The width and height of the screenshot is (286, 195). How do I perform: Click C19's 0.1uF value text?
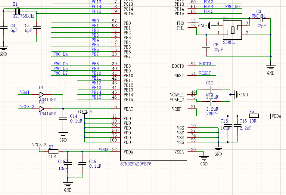(x=95, y=166)
